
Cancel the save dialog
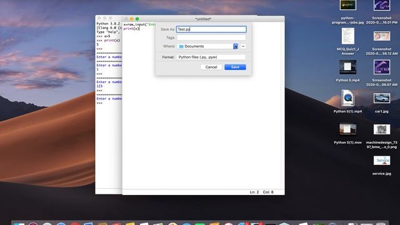coord(211,67)
